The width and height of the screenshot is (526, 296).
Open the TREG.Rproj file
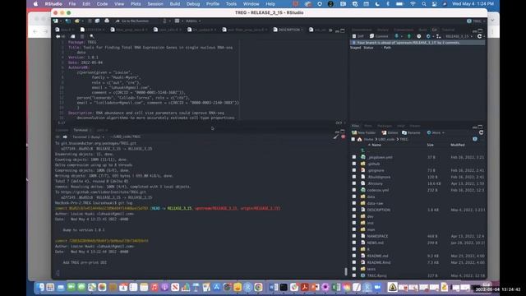376,275
